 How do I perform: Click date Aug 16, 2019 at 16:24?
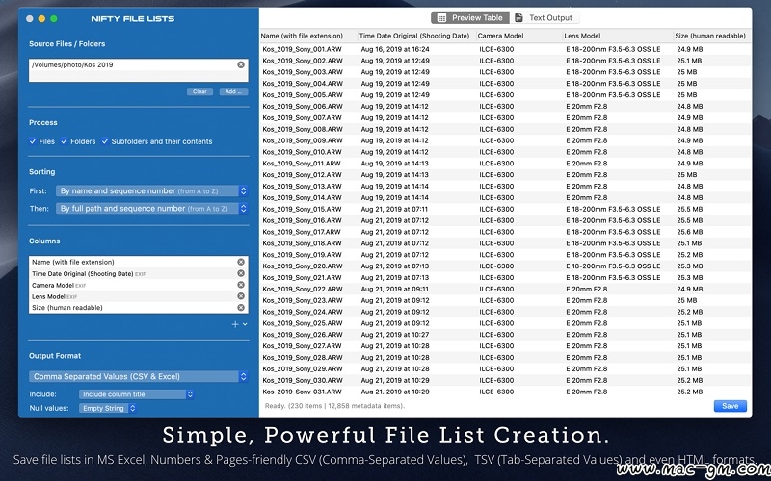click(x=395, y=49)
